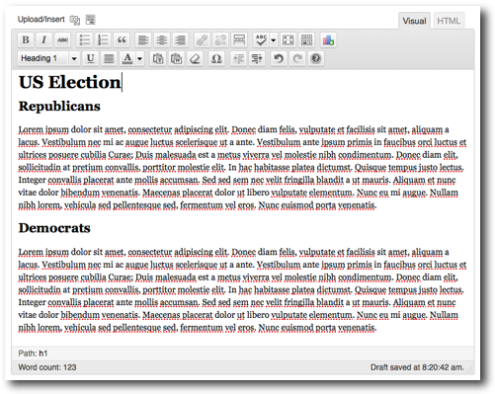Toggle bold formatting
The image size is (495, 394).
(26, 40)
